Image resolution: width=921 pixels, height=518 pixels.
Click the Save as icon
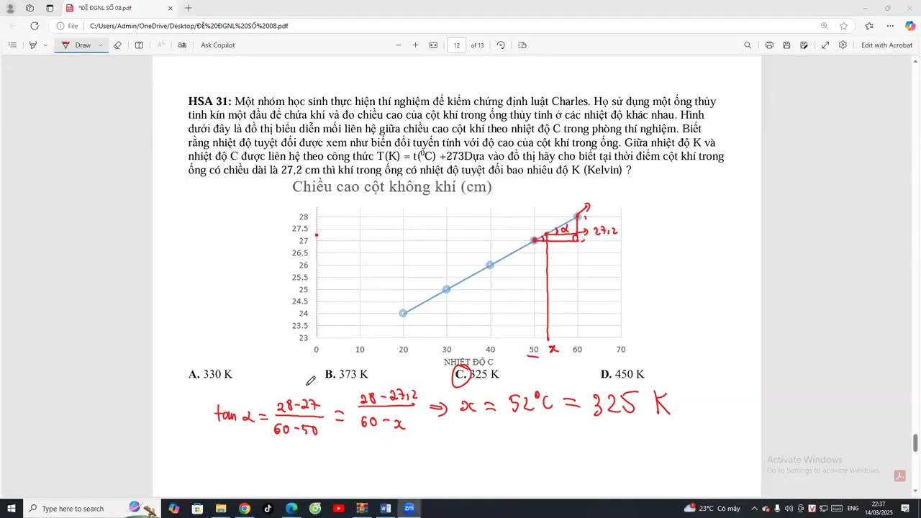click(x=804, y=45)
